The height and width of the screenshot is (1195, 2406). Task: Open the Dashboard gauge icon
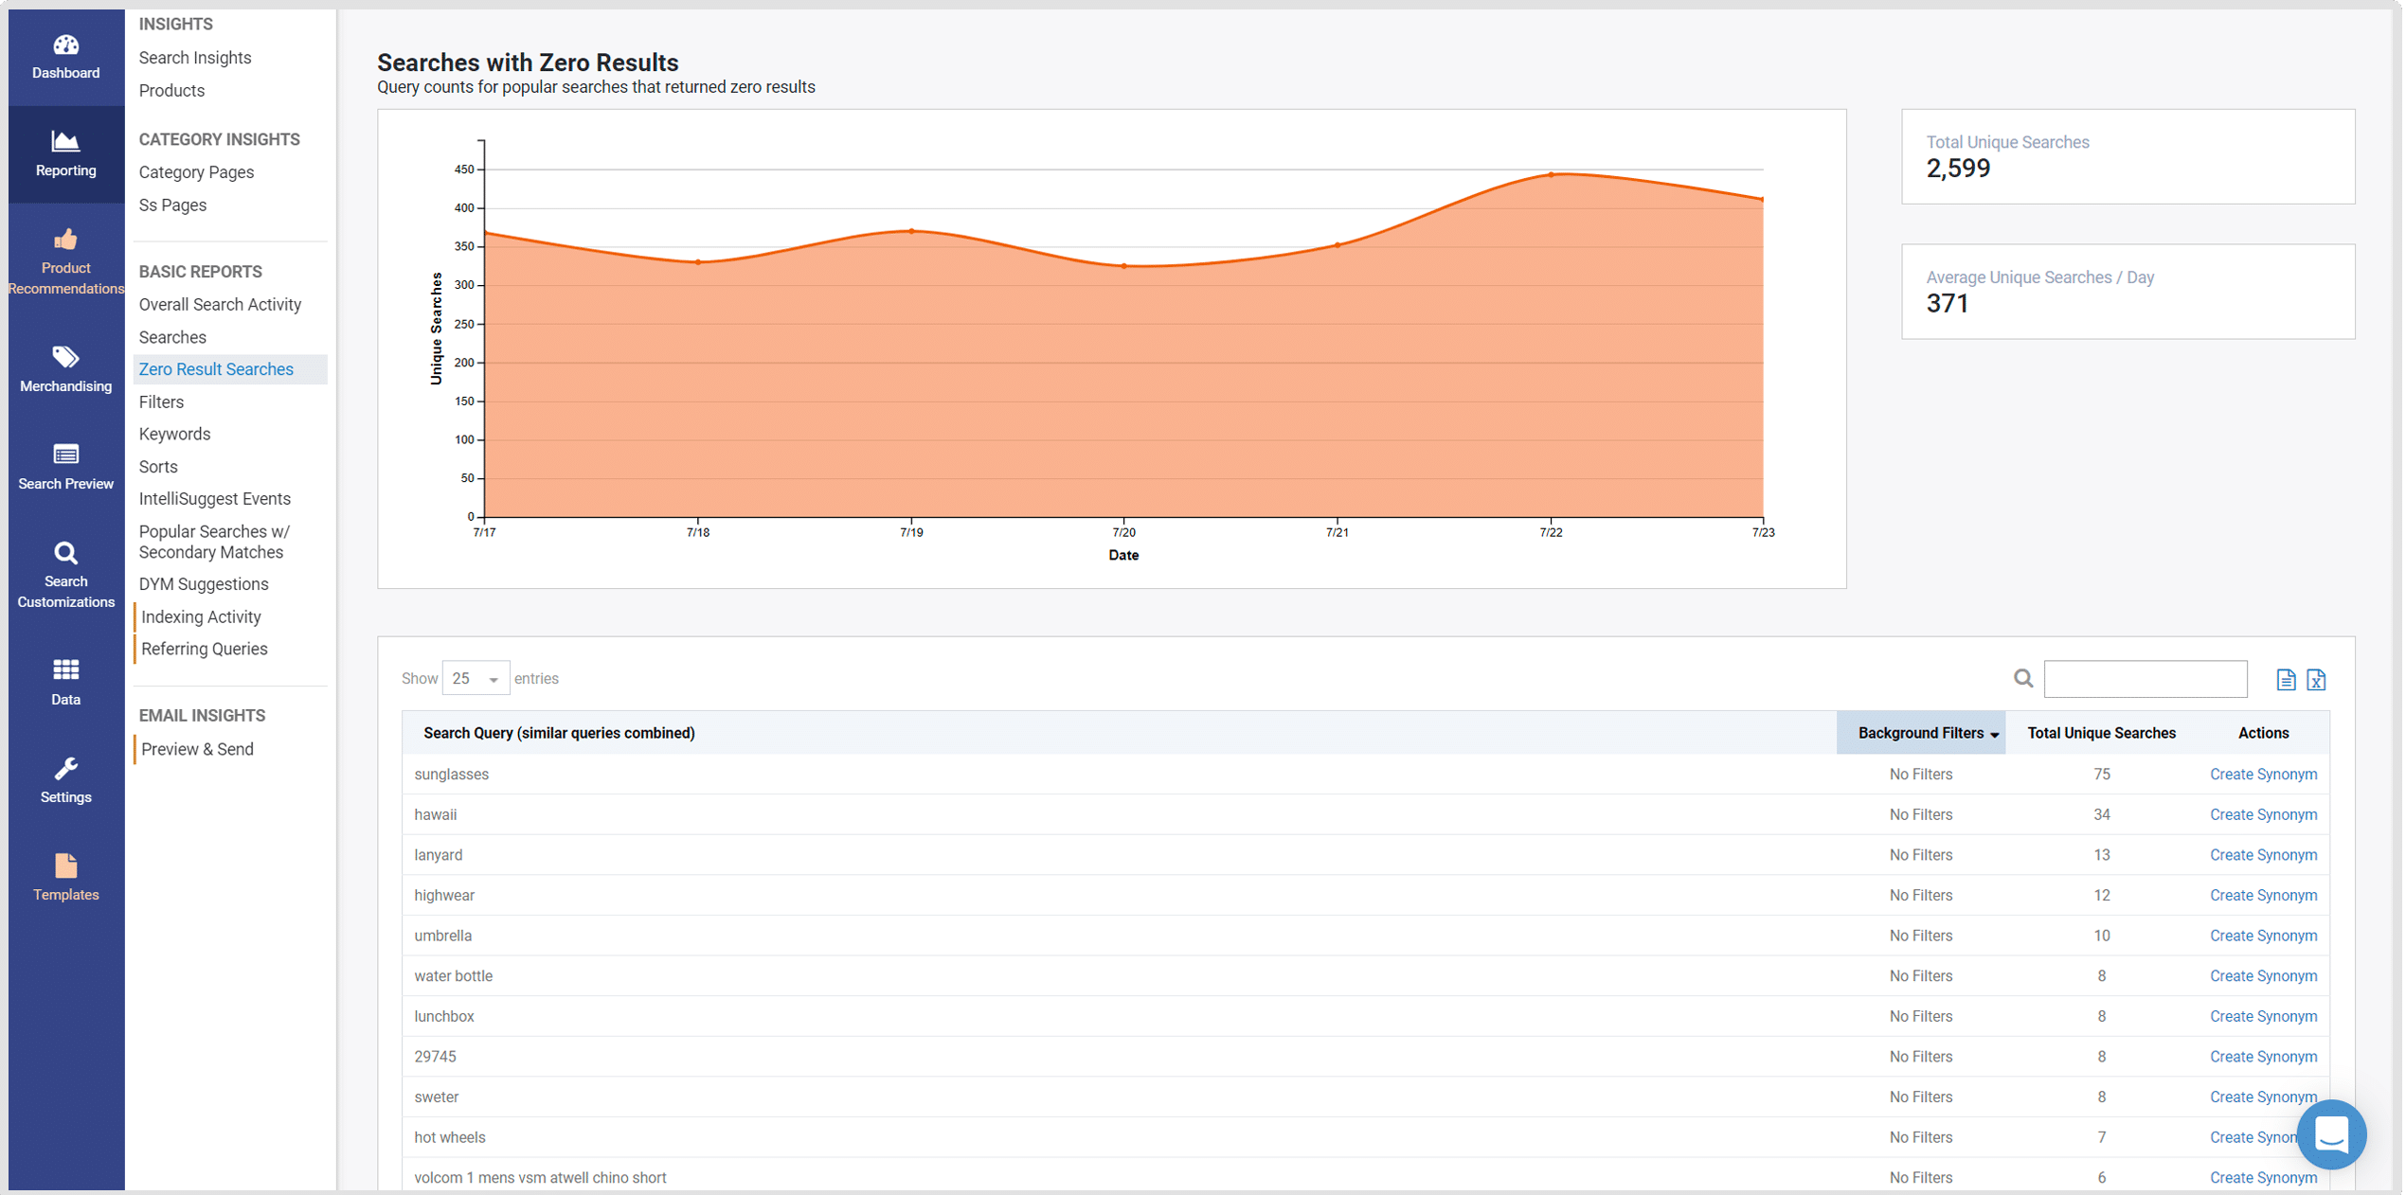click(x=65, y=45)
